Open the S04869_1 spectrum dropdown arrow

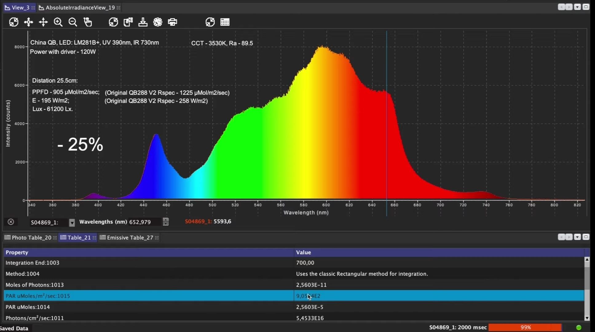click(72, 223)
